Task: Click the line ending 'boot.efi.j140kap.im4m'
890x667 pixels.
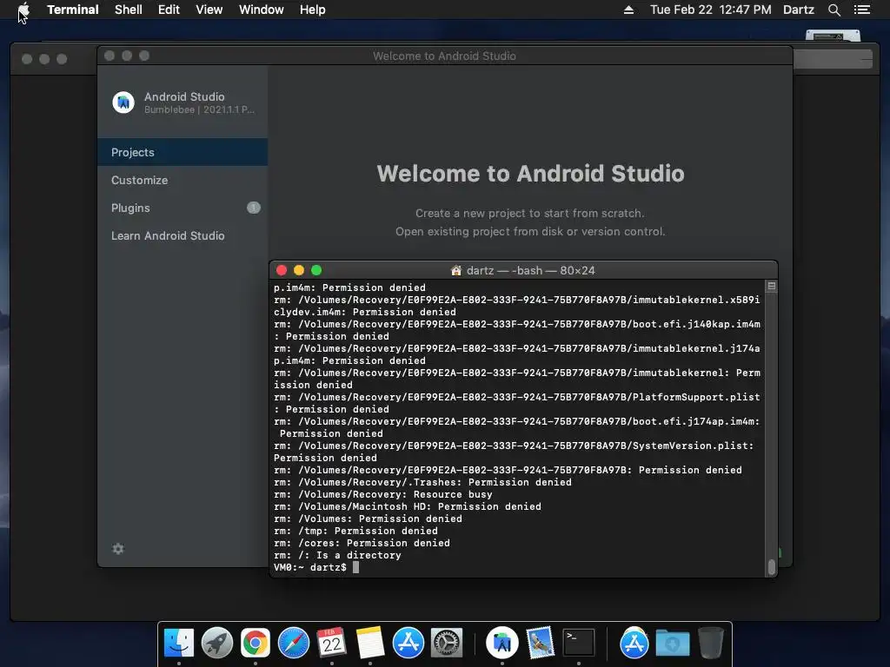Action: tap(516, 324)
